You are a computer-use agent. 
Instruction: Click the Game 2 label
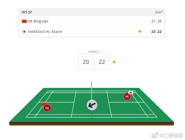click(94, 51)
